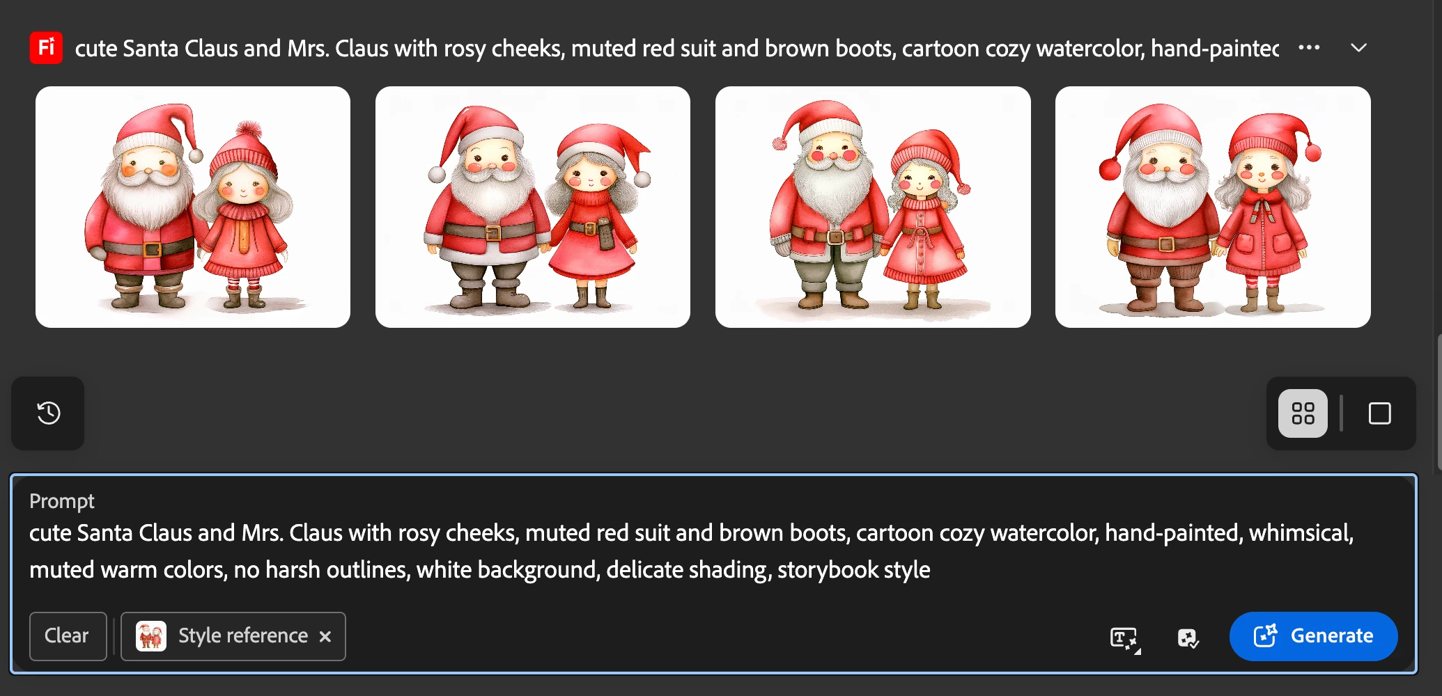Click into the Prompt text field
This screenshot has height=696, width=1442.
point(714,551)
